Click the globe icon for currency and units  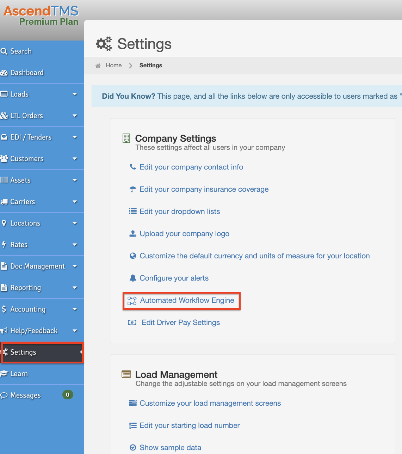coord(133,256)
